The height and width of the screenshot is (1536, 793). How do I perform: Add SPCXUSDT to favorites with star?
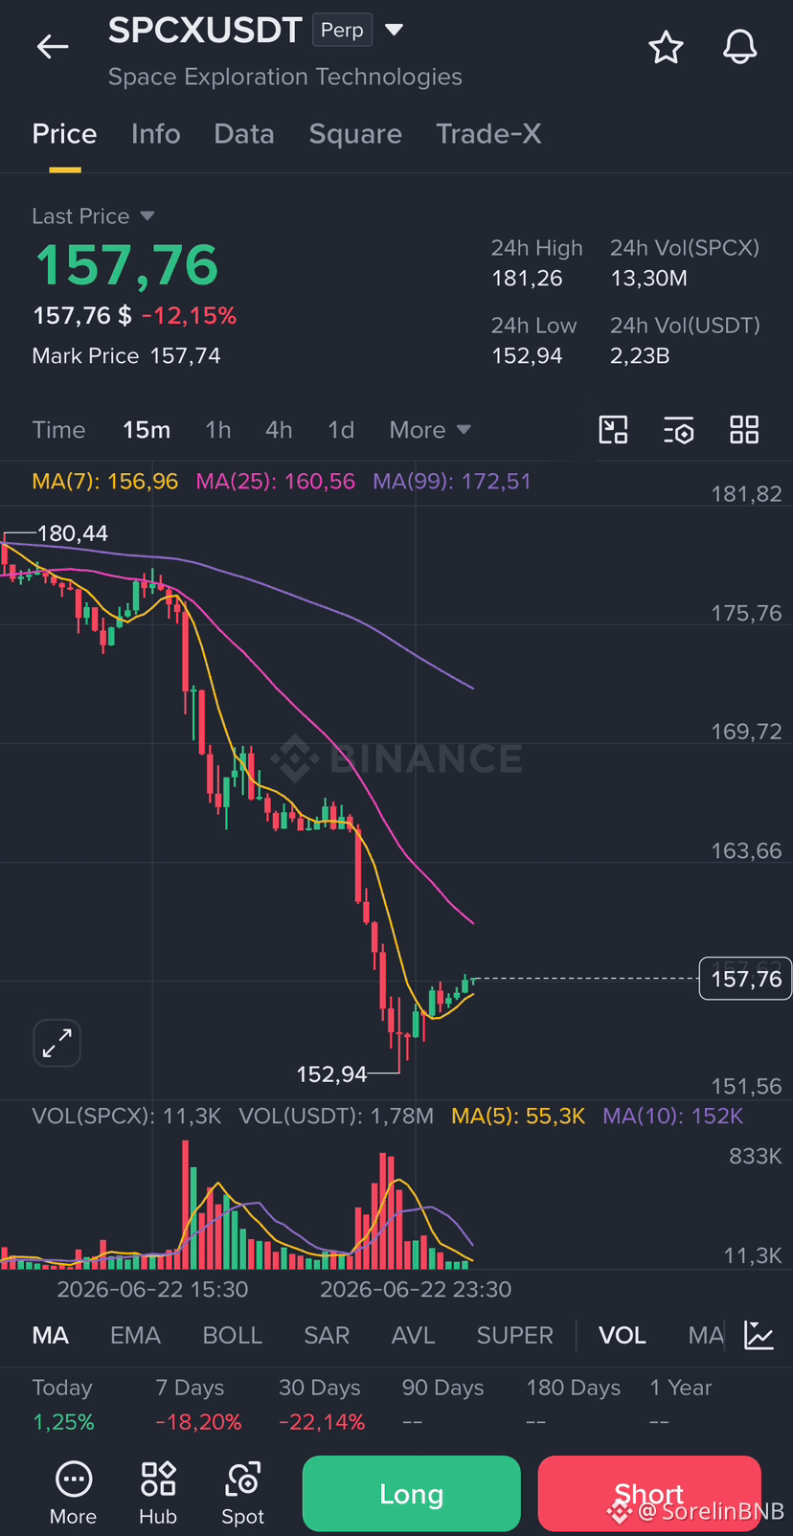[x=666, y=47]
